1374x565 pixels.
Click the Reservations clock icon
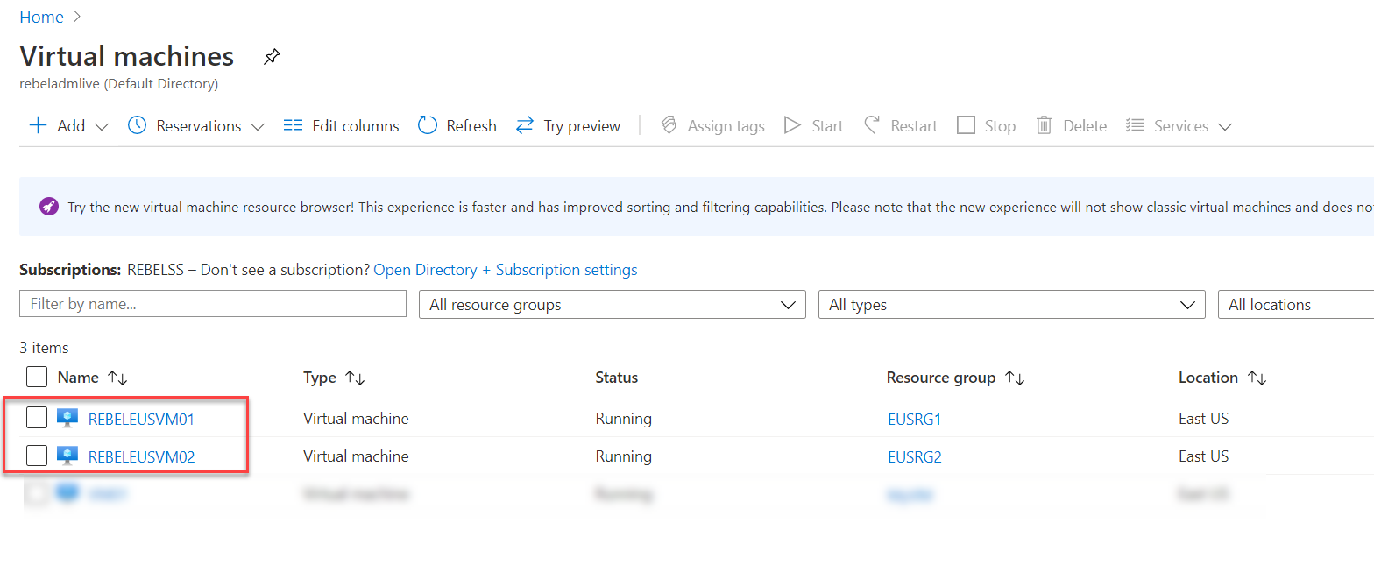[137, 125]
